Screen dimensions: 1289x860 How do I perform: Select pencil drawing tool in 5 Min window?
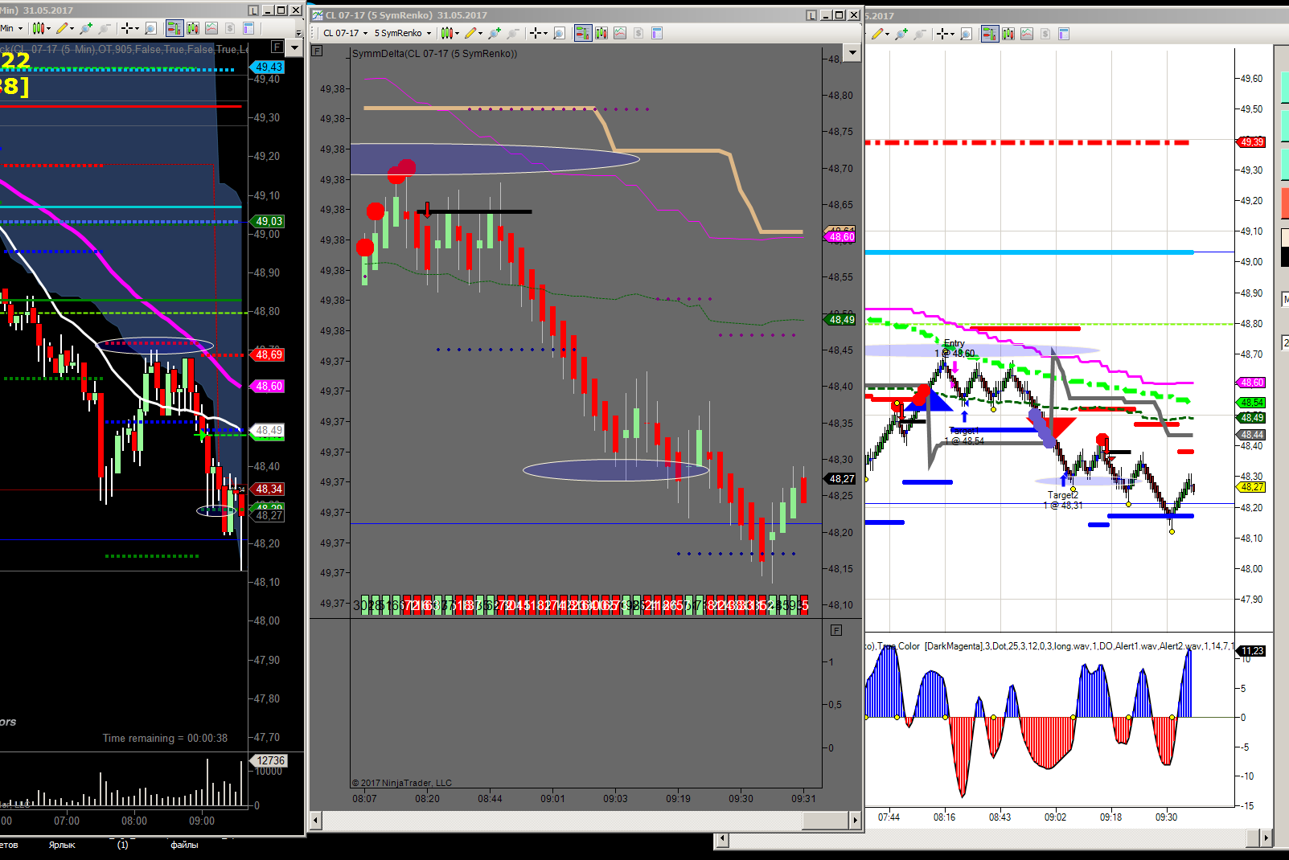pyautogui.click(x=62, y=28)
